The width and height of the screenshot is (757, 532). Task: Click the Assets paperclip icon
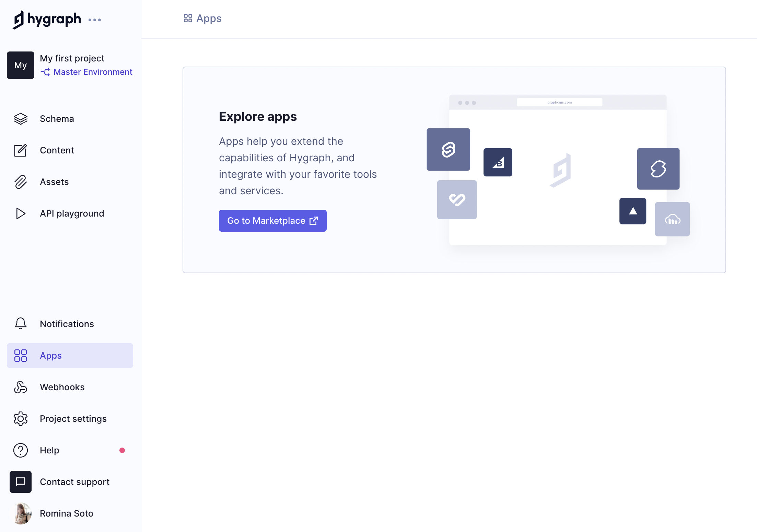21,182
